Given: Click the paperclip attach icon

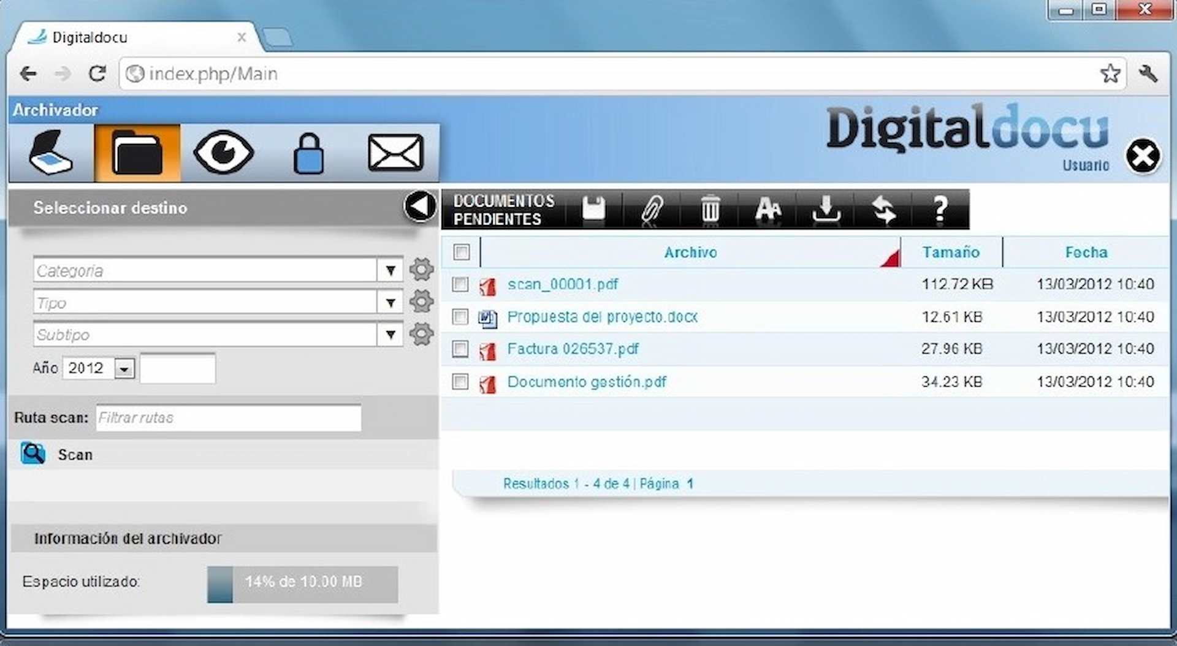Looking at the screenshot, I should click(x=652, y=210).
